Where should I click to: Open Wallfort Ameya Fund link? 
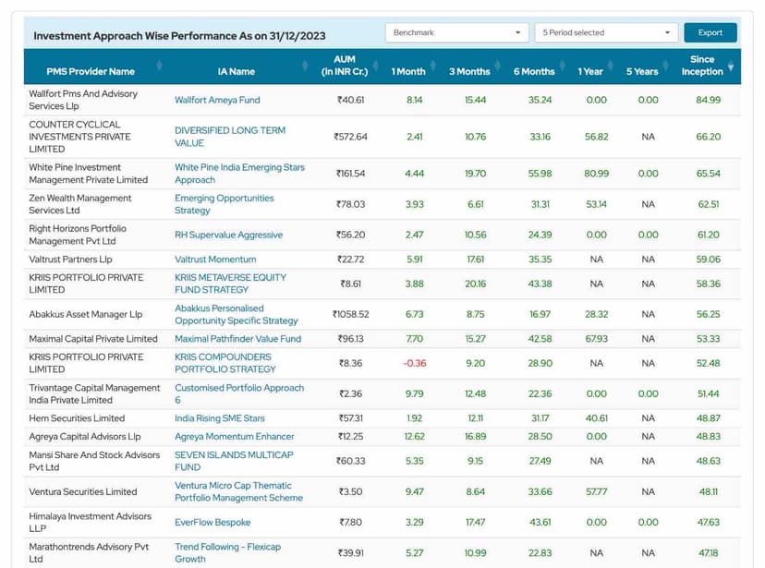217,100
